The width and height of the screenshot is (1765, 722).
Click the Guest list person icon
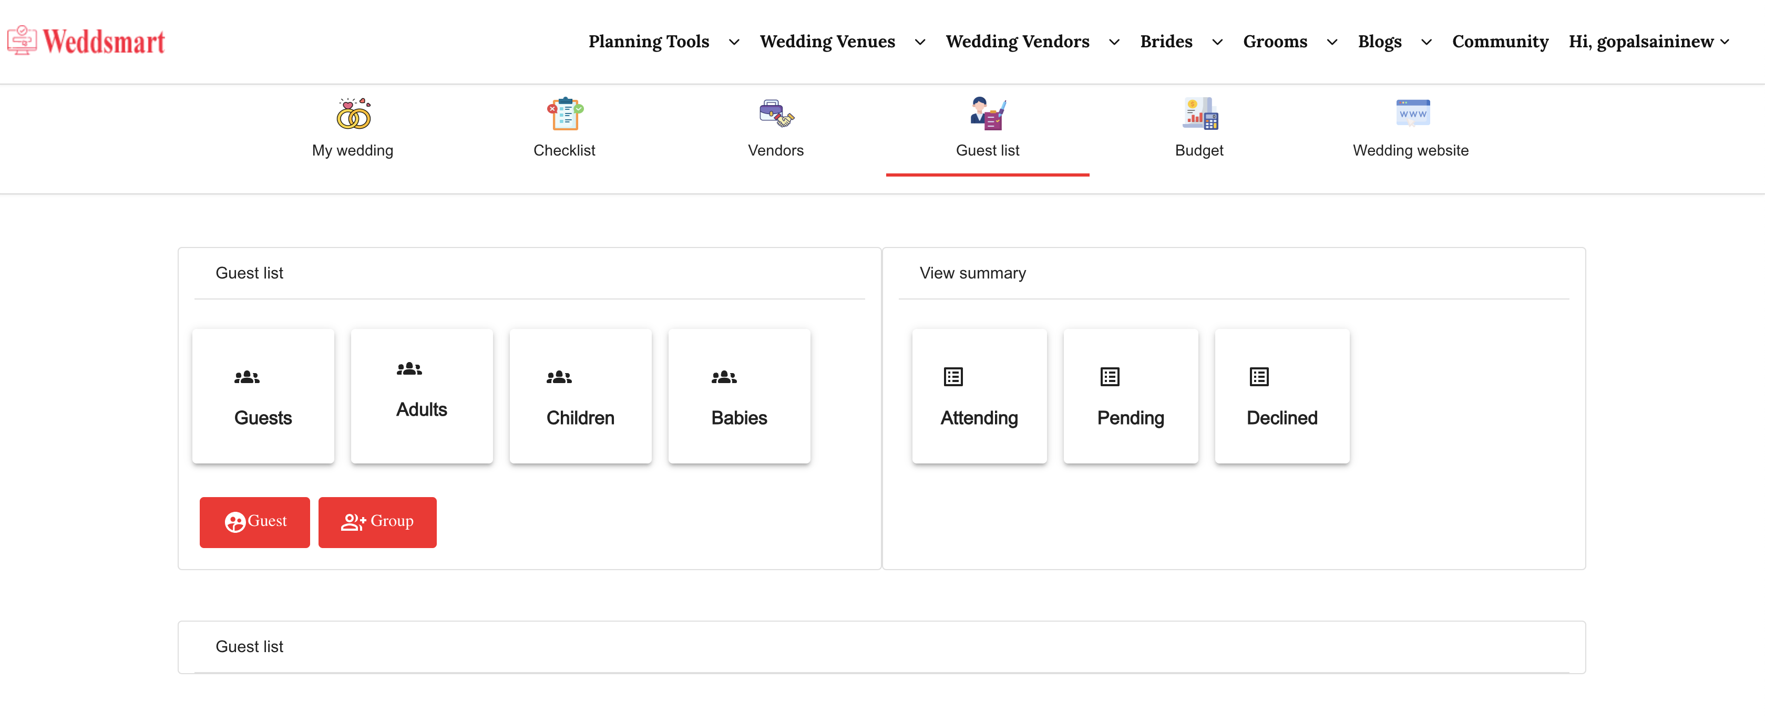(x=987, y=114)
